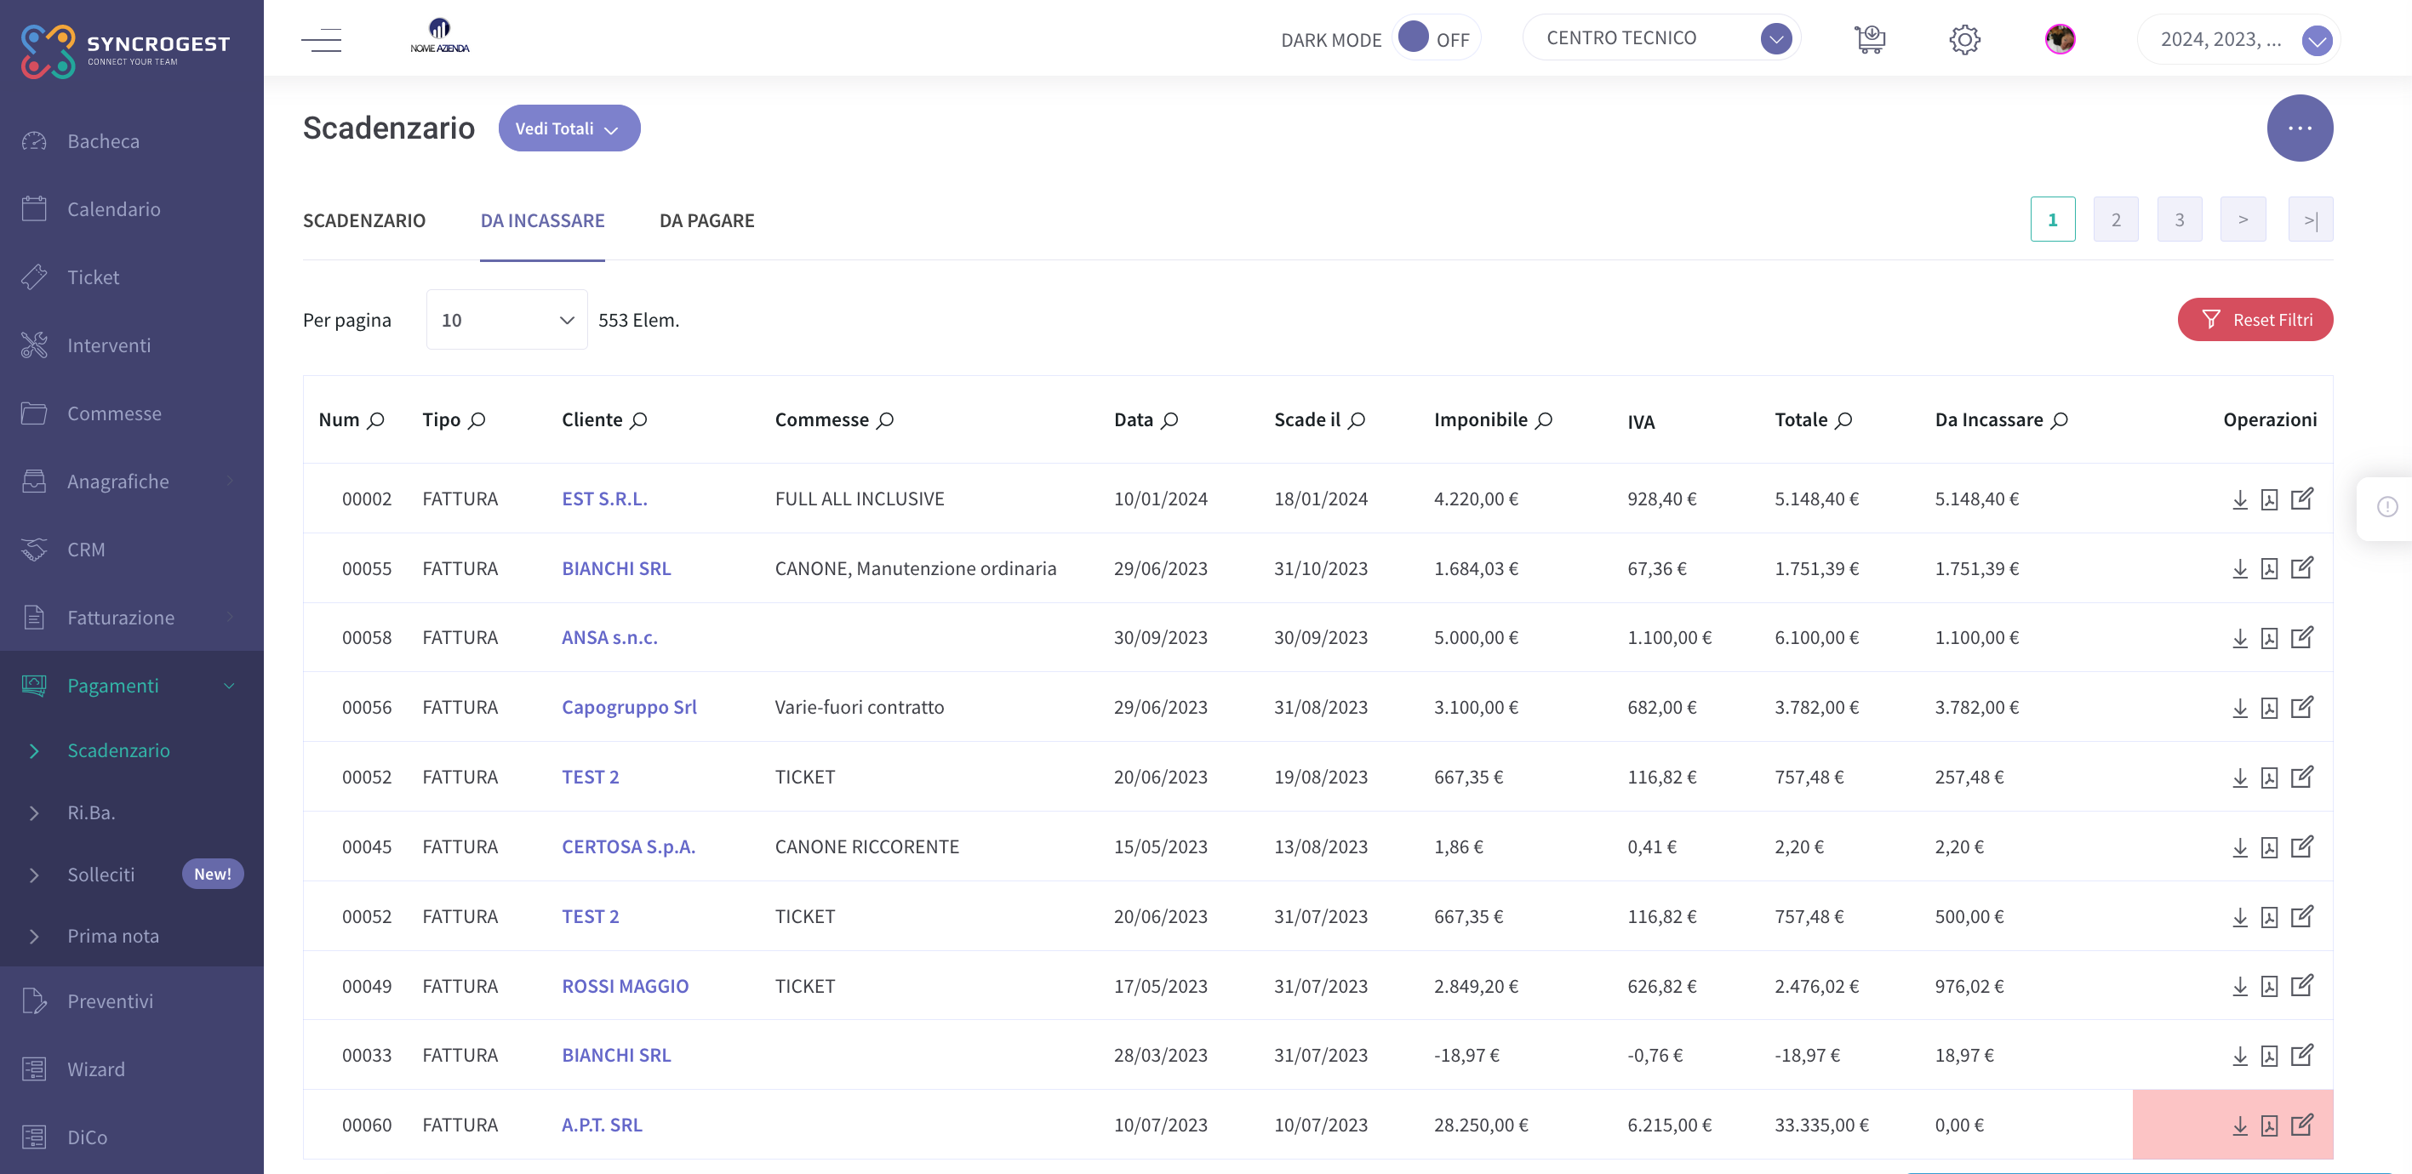The image size is (2412, 1174).
Task: Open the Per pagina dropdown showing 10
Action: coord(506,320)
